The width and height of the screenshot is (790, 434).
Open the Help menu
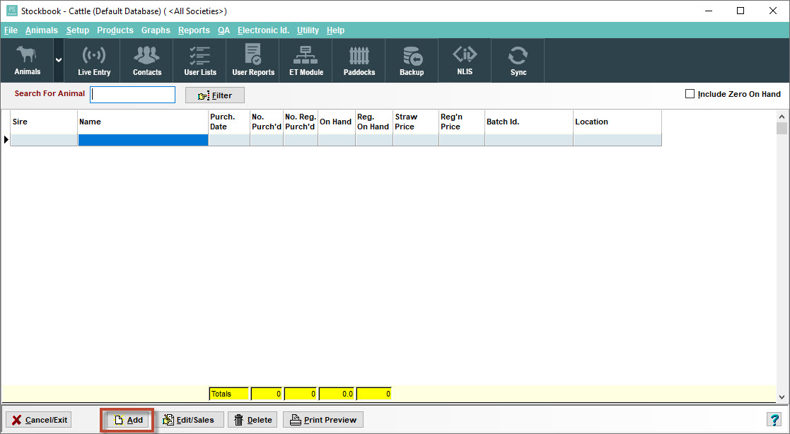click(x=335, y=30)
